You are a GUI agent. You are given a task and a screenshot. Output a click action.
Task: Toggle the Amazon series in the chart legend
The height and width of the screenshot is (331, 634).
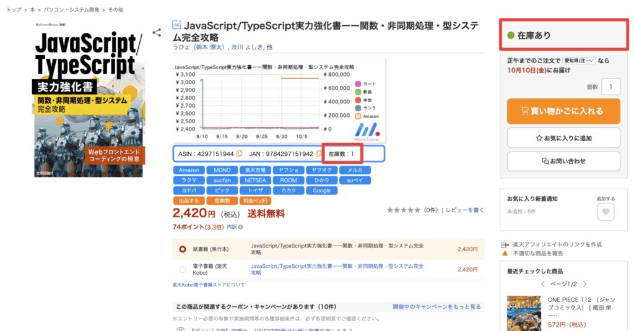[358, 116]
